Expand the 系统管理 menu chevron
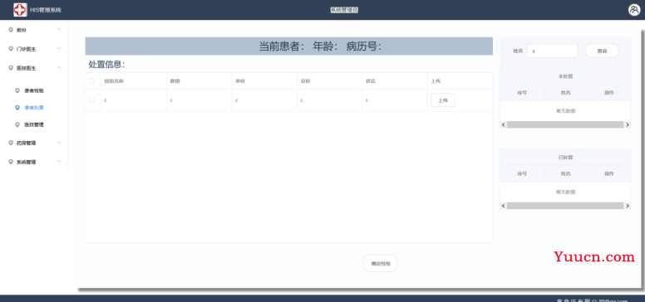The image size is (645, 302). [59, 162]
